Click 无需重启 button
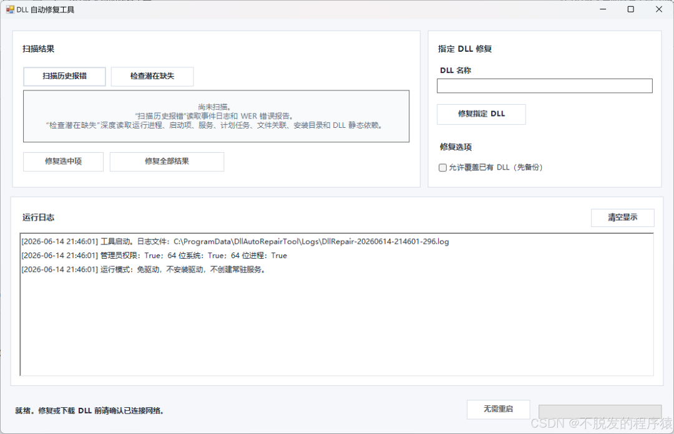The width and height of the screenshot is (674, 434). pos(498,410)
